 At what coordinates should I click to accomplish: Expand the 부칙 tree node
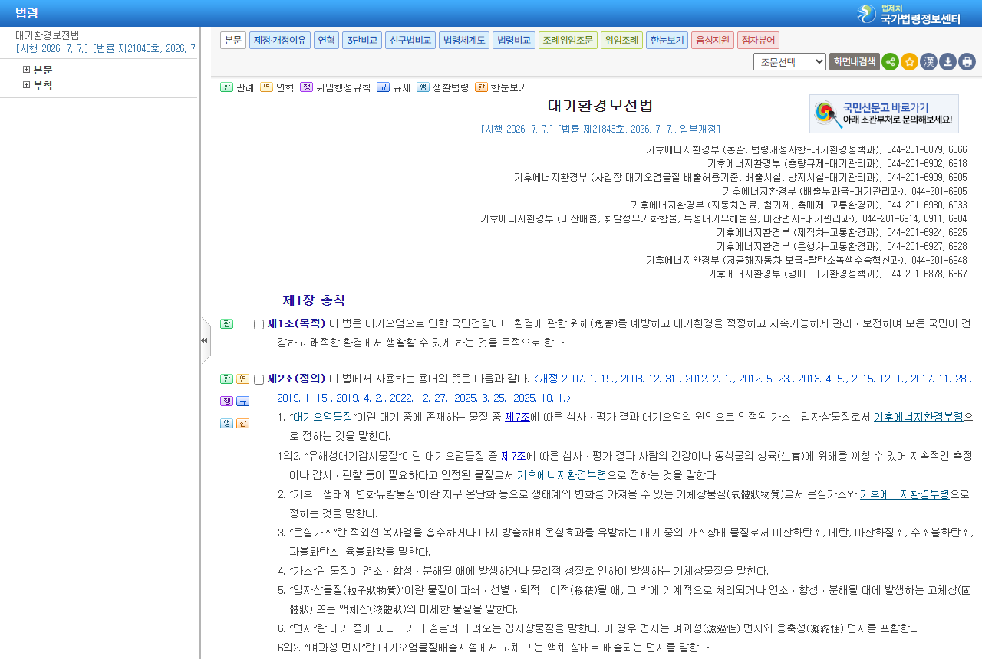27,85
